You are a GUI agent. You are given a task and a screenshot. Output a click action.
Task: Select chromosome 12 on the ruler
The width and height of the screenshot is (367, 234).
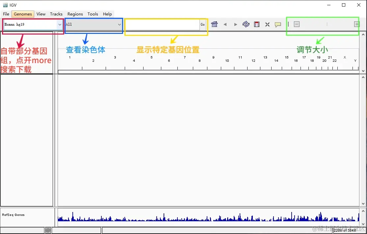253,60
